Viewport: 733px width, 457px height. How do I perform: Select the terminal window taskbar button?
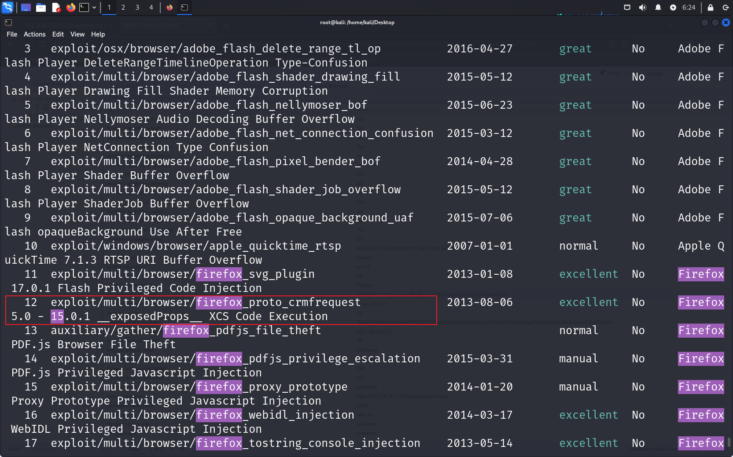[184, 7]
